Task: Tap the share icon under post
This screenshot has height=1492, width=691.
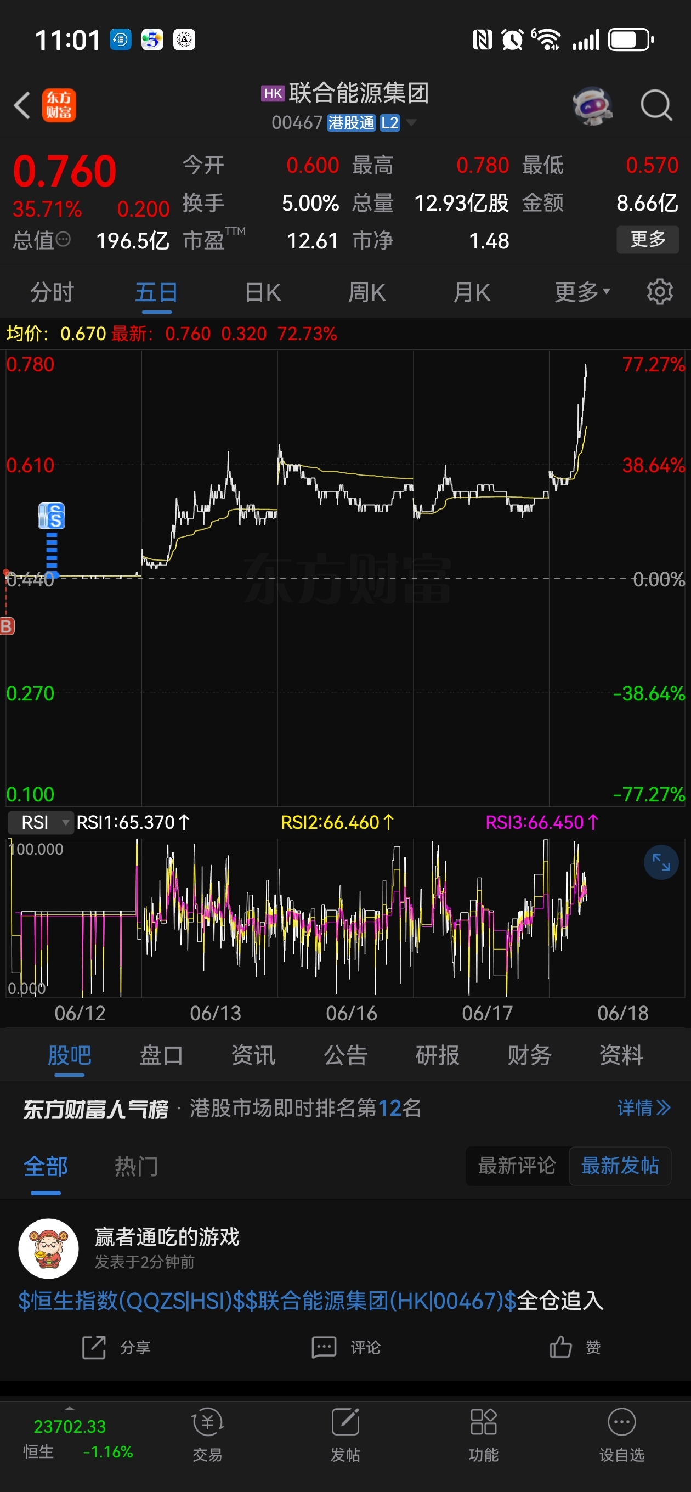Action: pos(94,1347)
